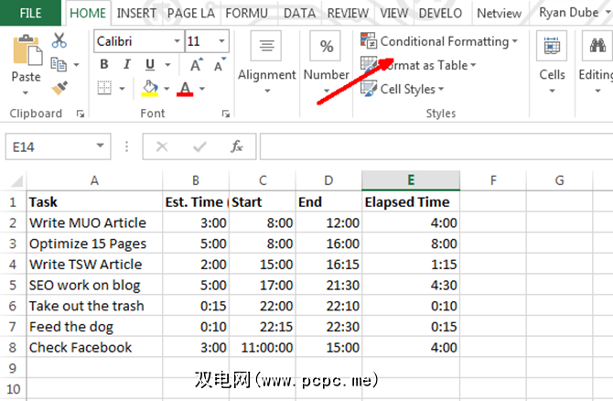Select the 'Optimize 15 Pages' cell
Screen dimensions: 613x401
click(x=94, y=244)
